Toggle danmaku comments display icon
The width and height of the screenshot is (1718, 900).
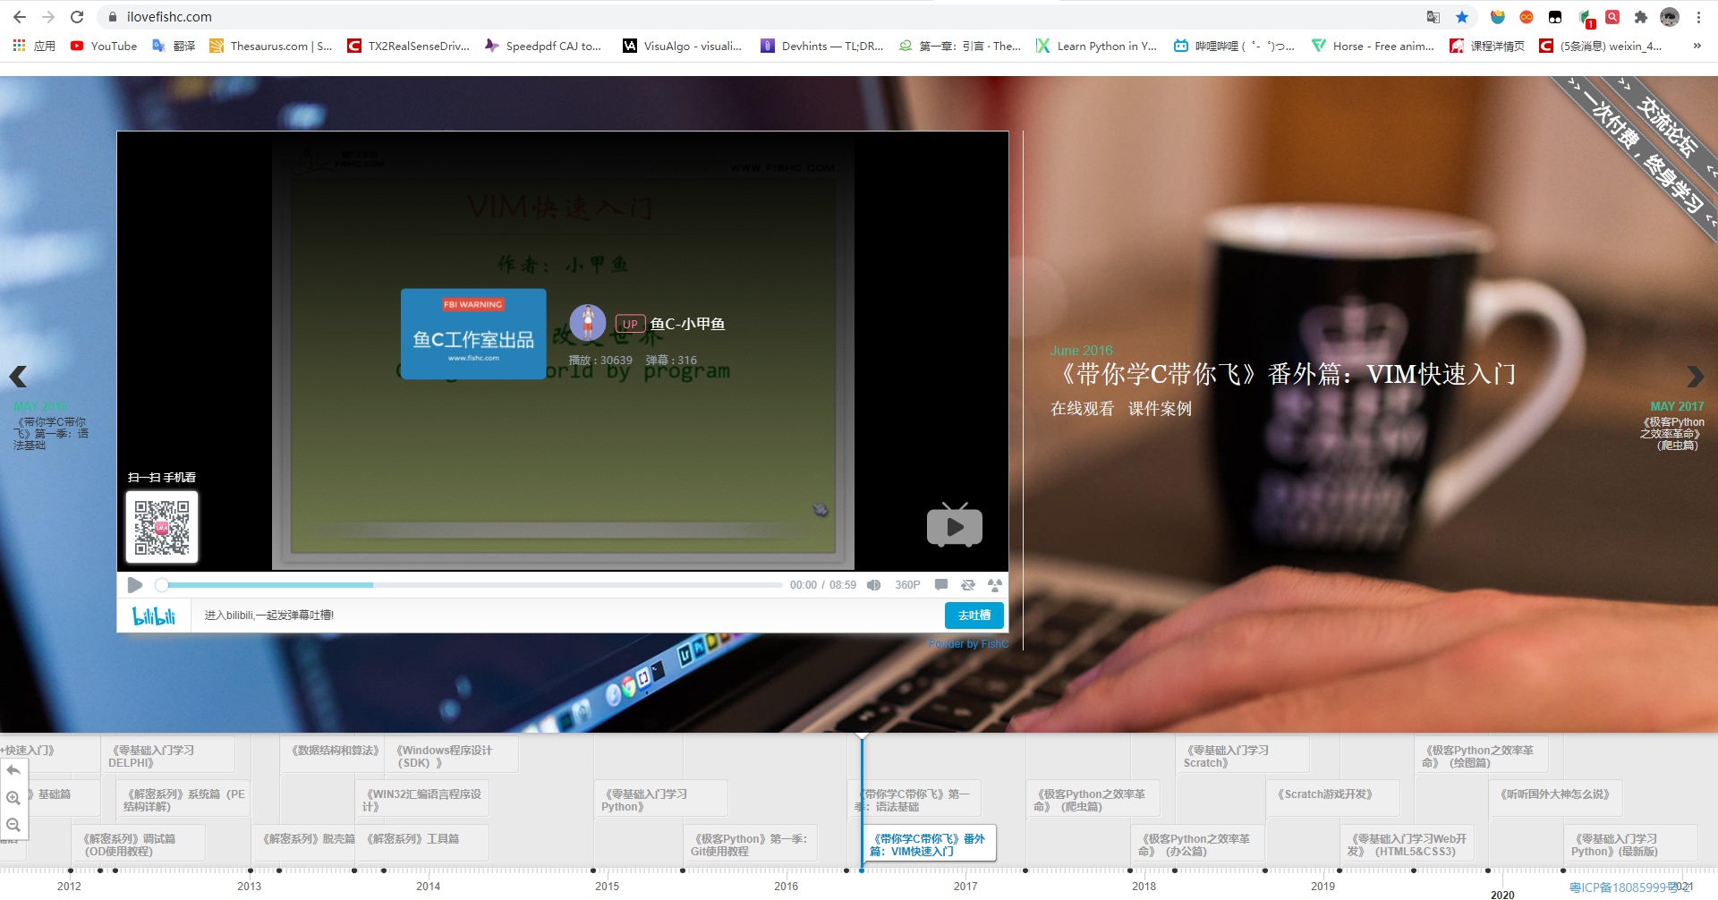pos(941,585)
